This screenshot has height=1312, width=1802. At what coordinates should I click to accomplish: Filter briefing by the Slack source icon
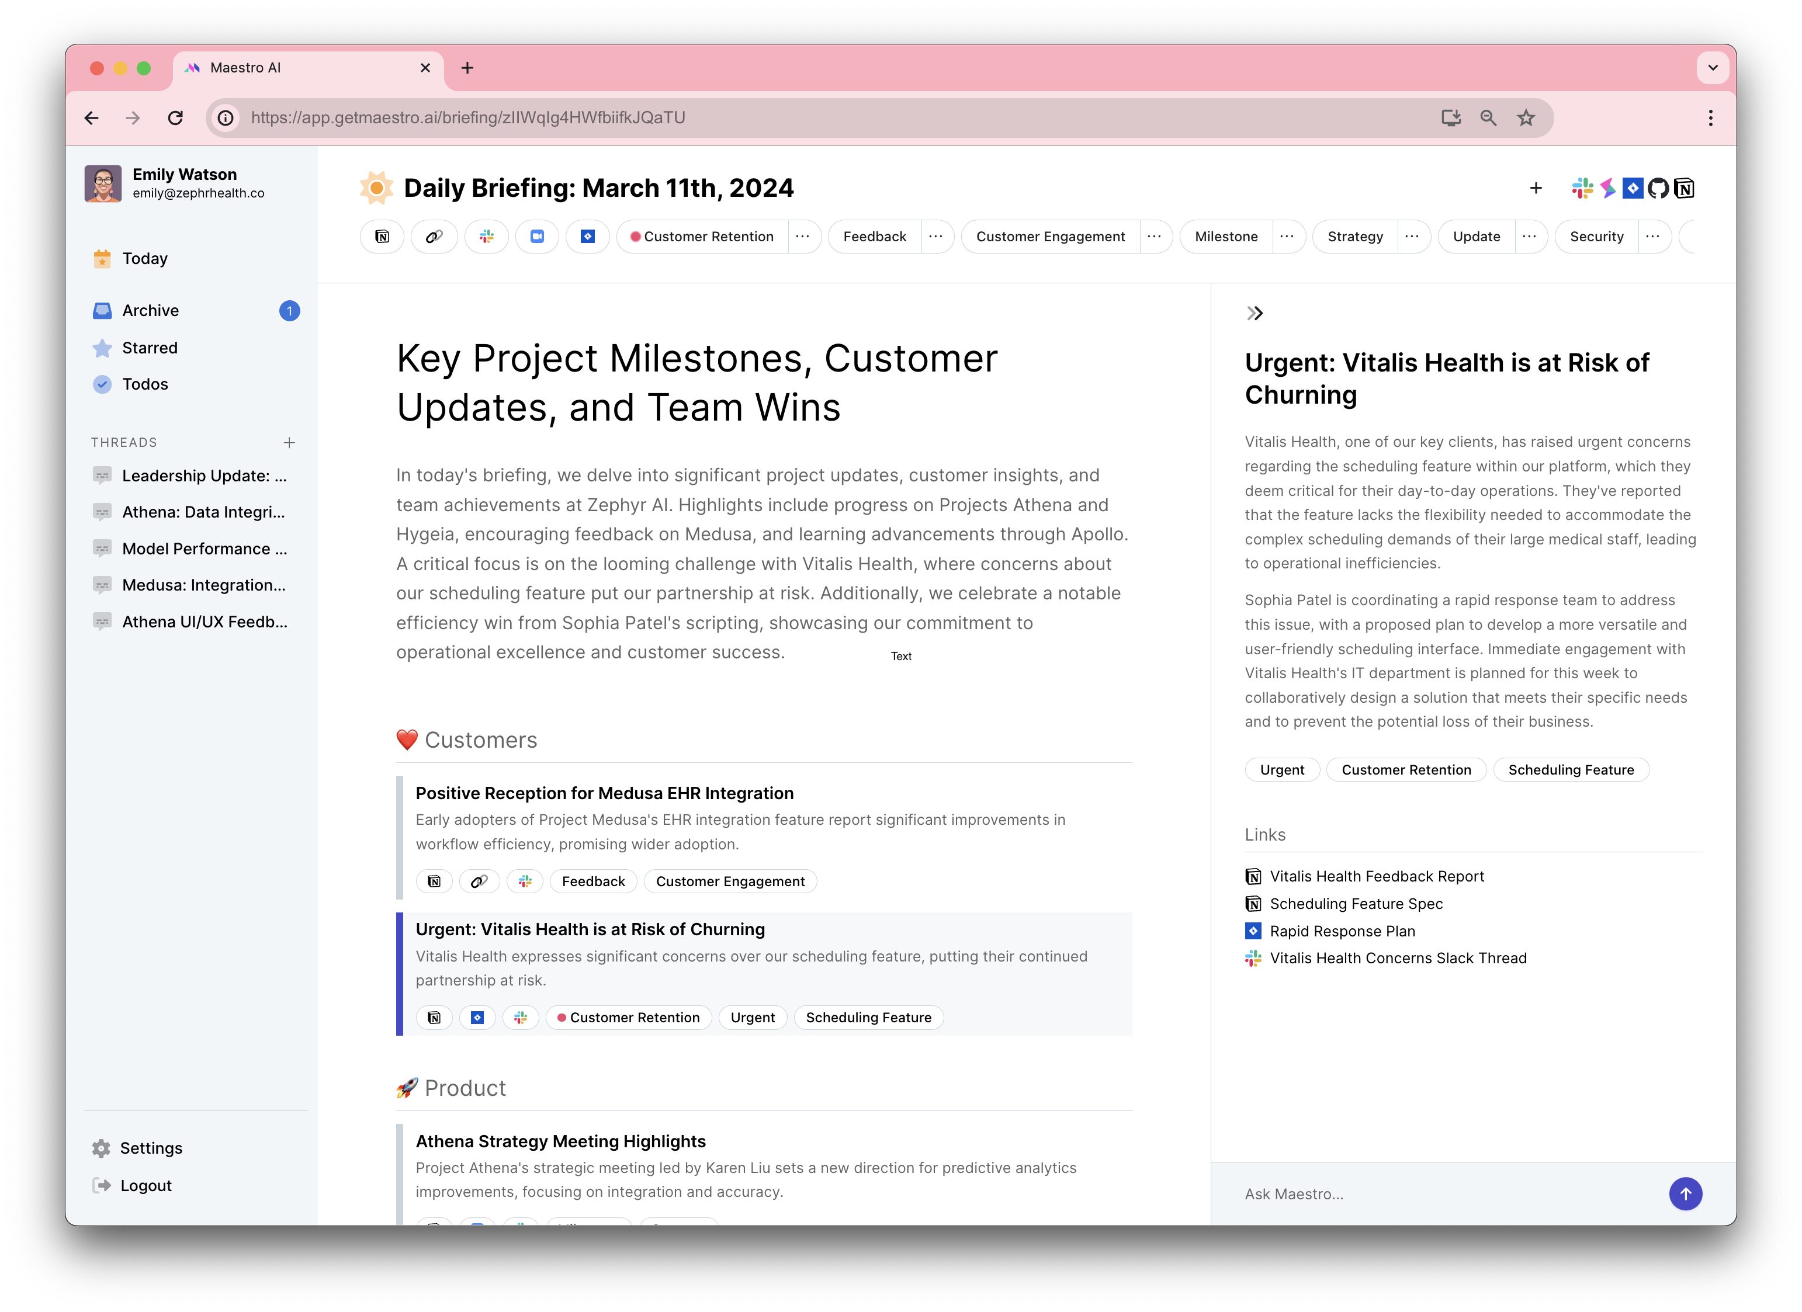pos(486,236)
